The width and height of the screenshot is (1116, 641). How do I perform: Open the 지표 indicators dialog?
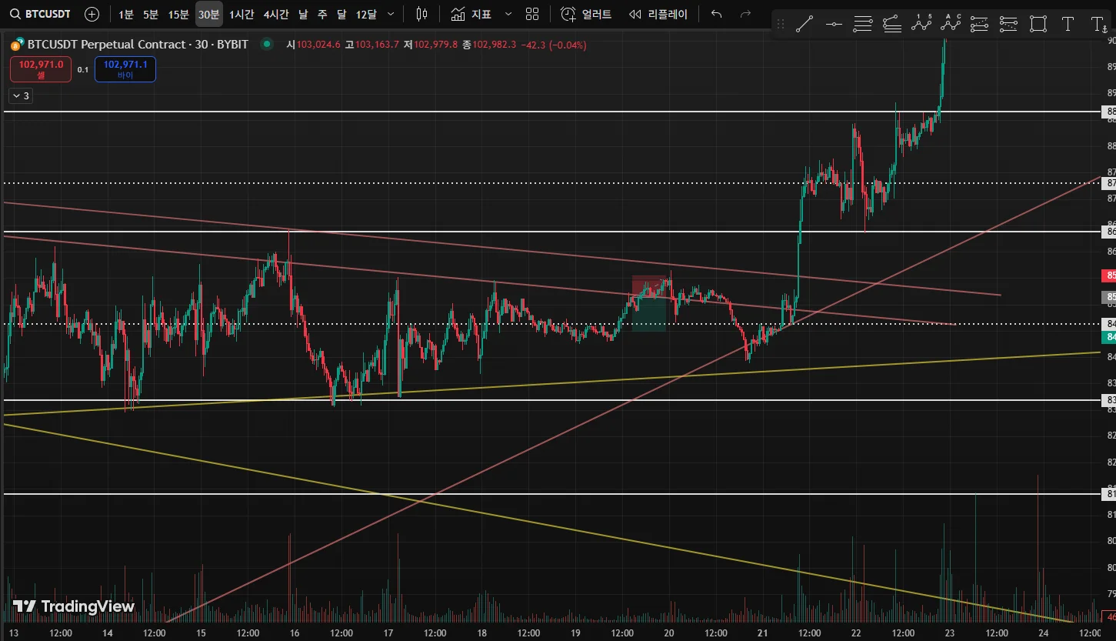(x=471, y=14)
